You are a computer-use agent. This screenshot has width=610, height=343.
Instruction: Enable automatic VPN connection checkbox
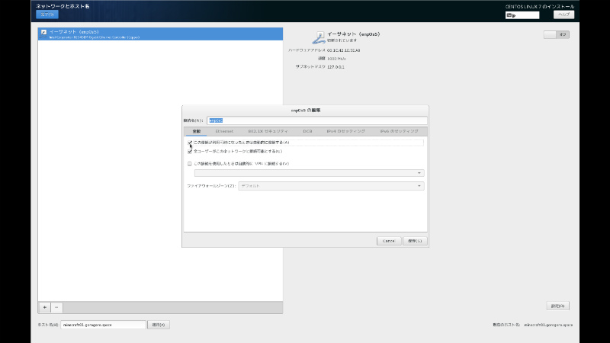[x=190, y=163]
